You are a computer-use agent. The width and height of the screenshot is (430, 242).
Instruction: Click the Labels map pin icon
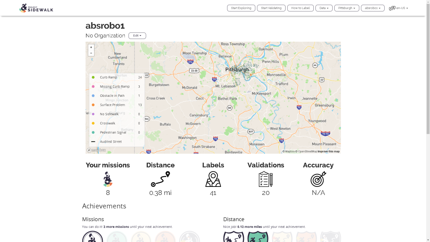[x=213, y=179]
